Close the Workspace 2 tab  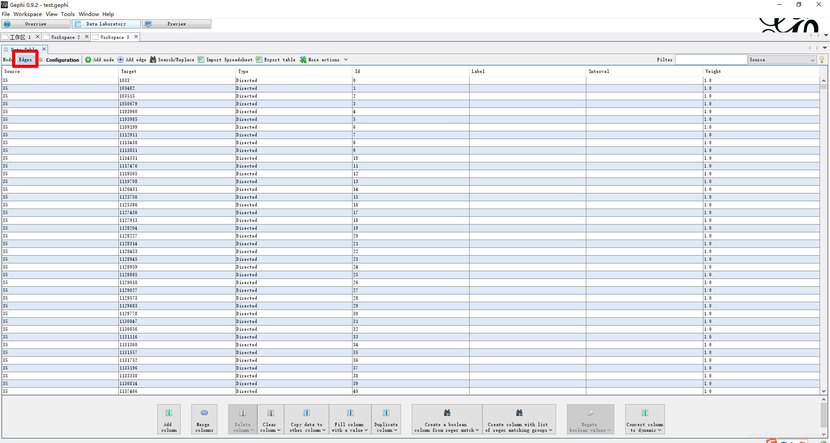tap(87, 37)
